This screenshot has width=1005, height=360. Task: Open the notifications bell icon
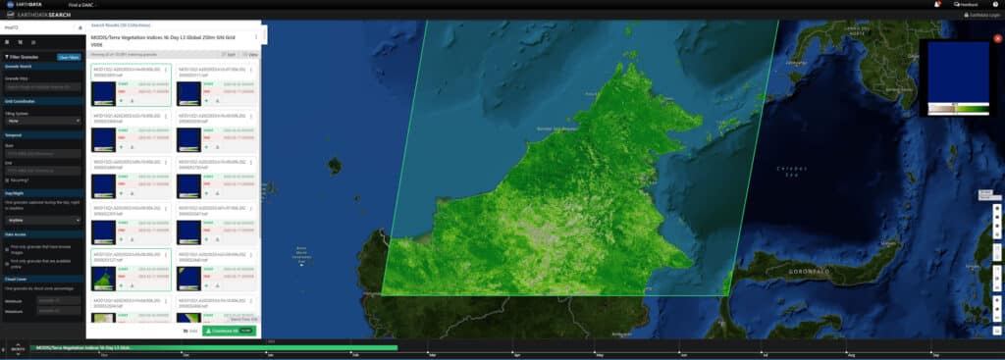tap(937, 5)
